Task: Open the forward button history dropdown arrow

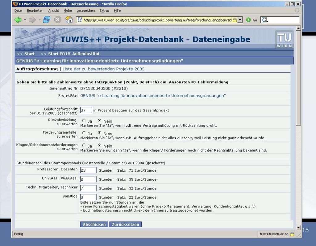Action: coord(39,20)
